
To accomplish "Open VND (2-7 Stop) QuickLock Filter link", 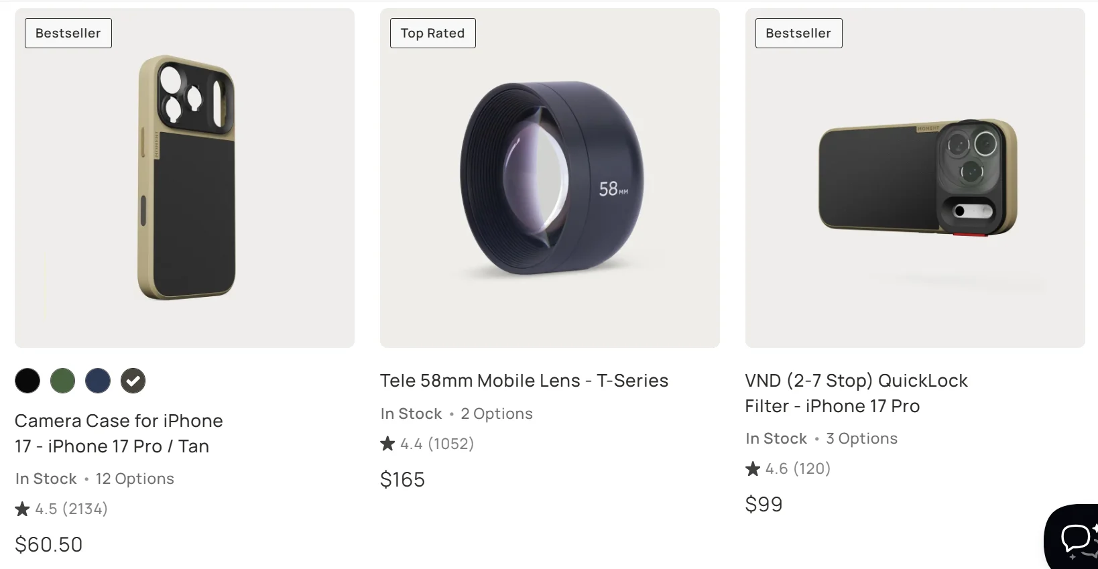I will point(856,393).
